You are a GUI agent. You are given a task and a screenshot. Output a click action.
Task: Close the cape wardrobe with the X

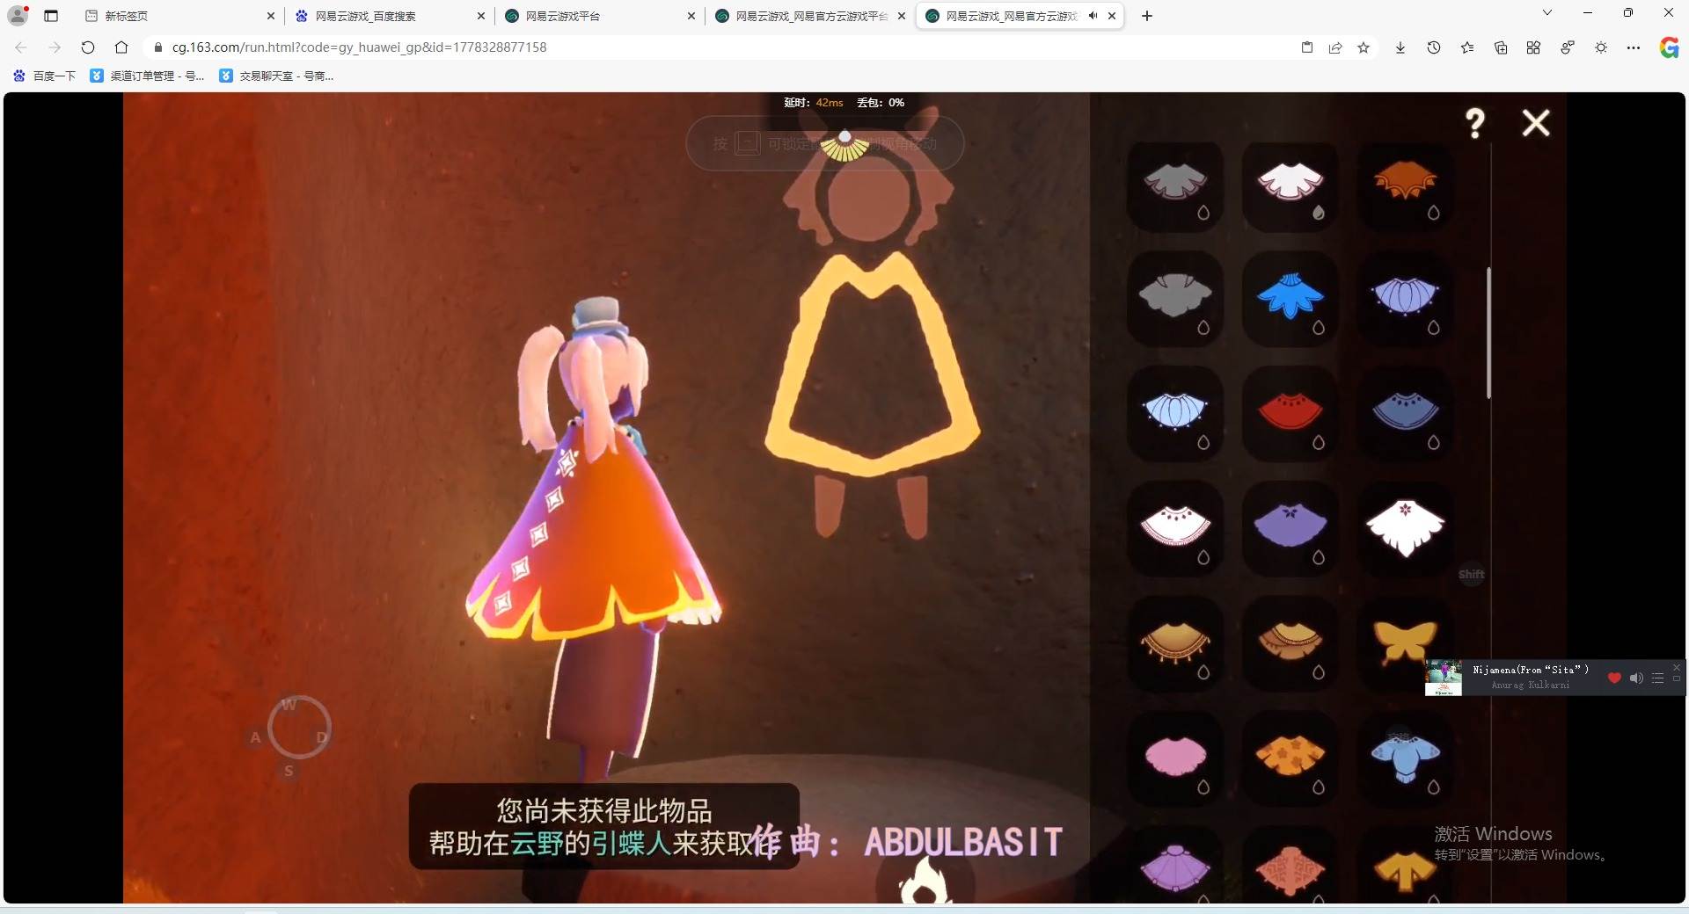click(1536, 123)
